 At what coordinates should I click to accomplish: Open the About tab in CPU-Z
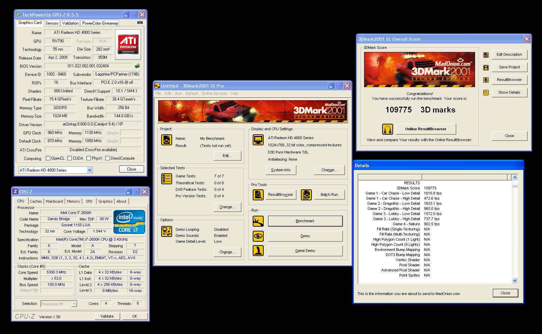point(122,201)
